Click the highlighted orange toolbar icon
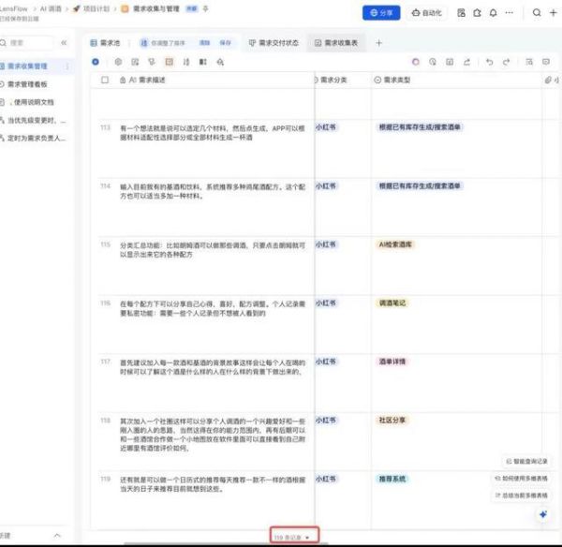Screen dimensions: 562x547 (170, 62)
